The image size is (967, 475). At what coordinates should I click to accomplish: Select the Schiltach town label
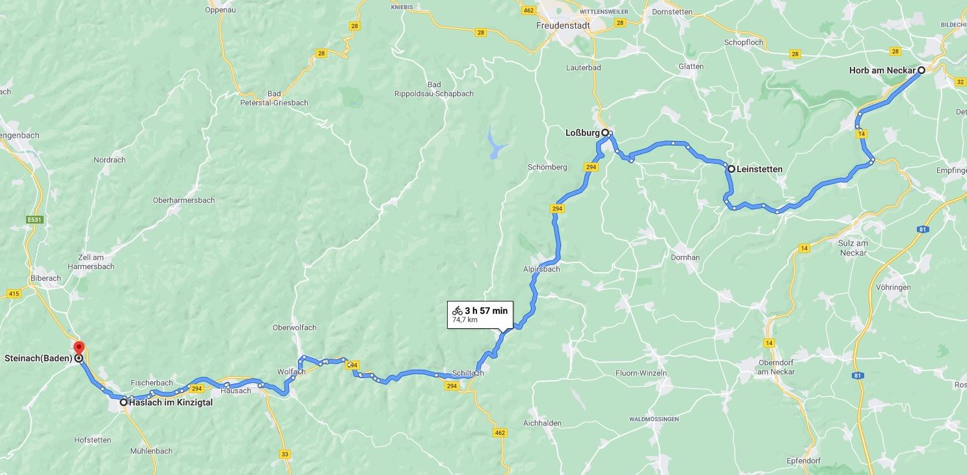(x=469, y=373)
